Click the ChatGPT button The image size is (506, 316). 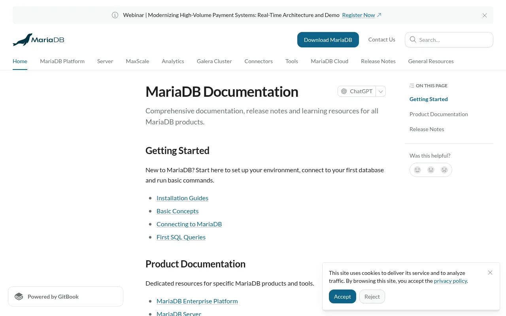pyautogui.click(x=357, y=91)
